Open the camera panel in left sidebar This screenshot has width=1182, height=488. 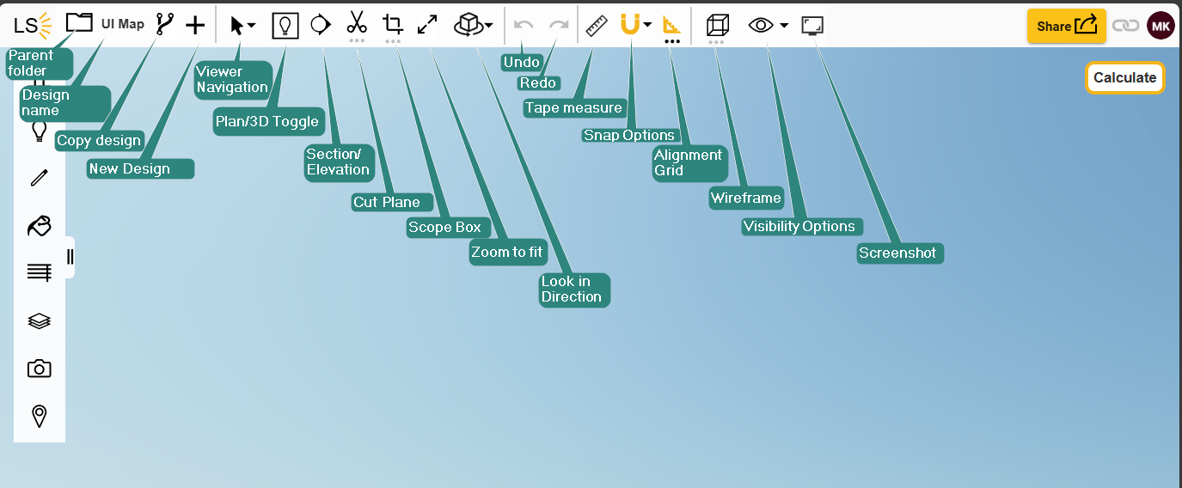pos(39,369)
